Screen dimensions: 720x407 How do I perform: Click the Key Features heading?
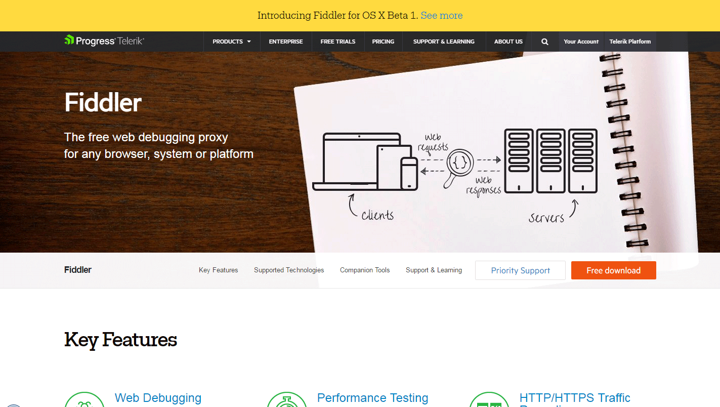pos(120,340)
